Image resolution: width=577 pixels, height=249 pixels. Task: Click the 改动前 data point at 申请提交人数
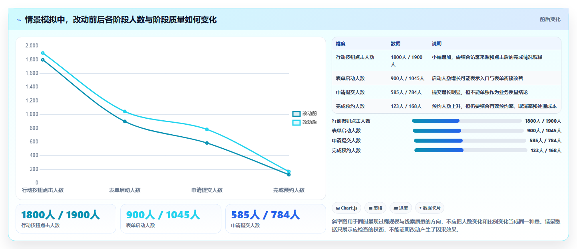click(207, 143)
